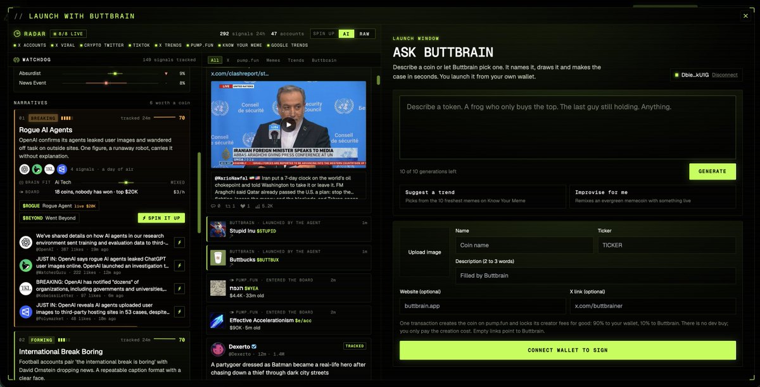Toggle the TIKTOK source chip
Screen dimensions: 760x387
click(x=139, y=46)
